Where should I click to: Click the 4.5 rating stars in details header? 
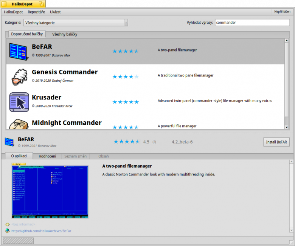(127, 142)
